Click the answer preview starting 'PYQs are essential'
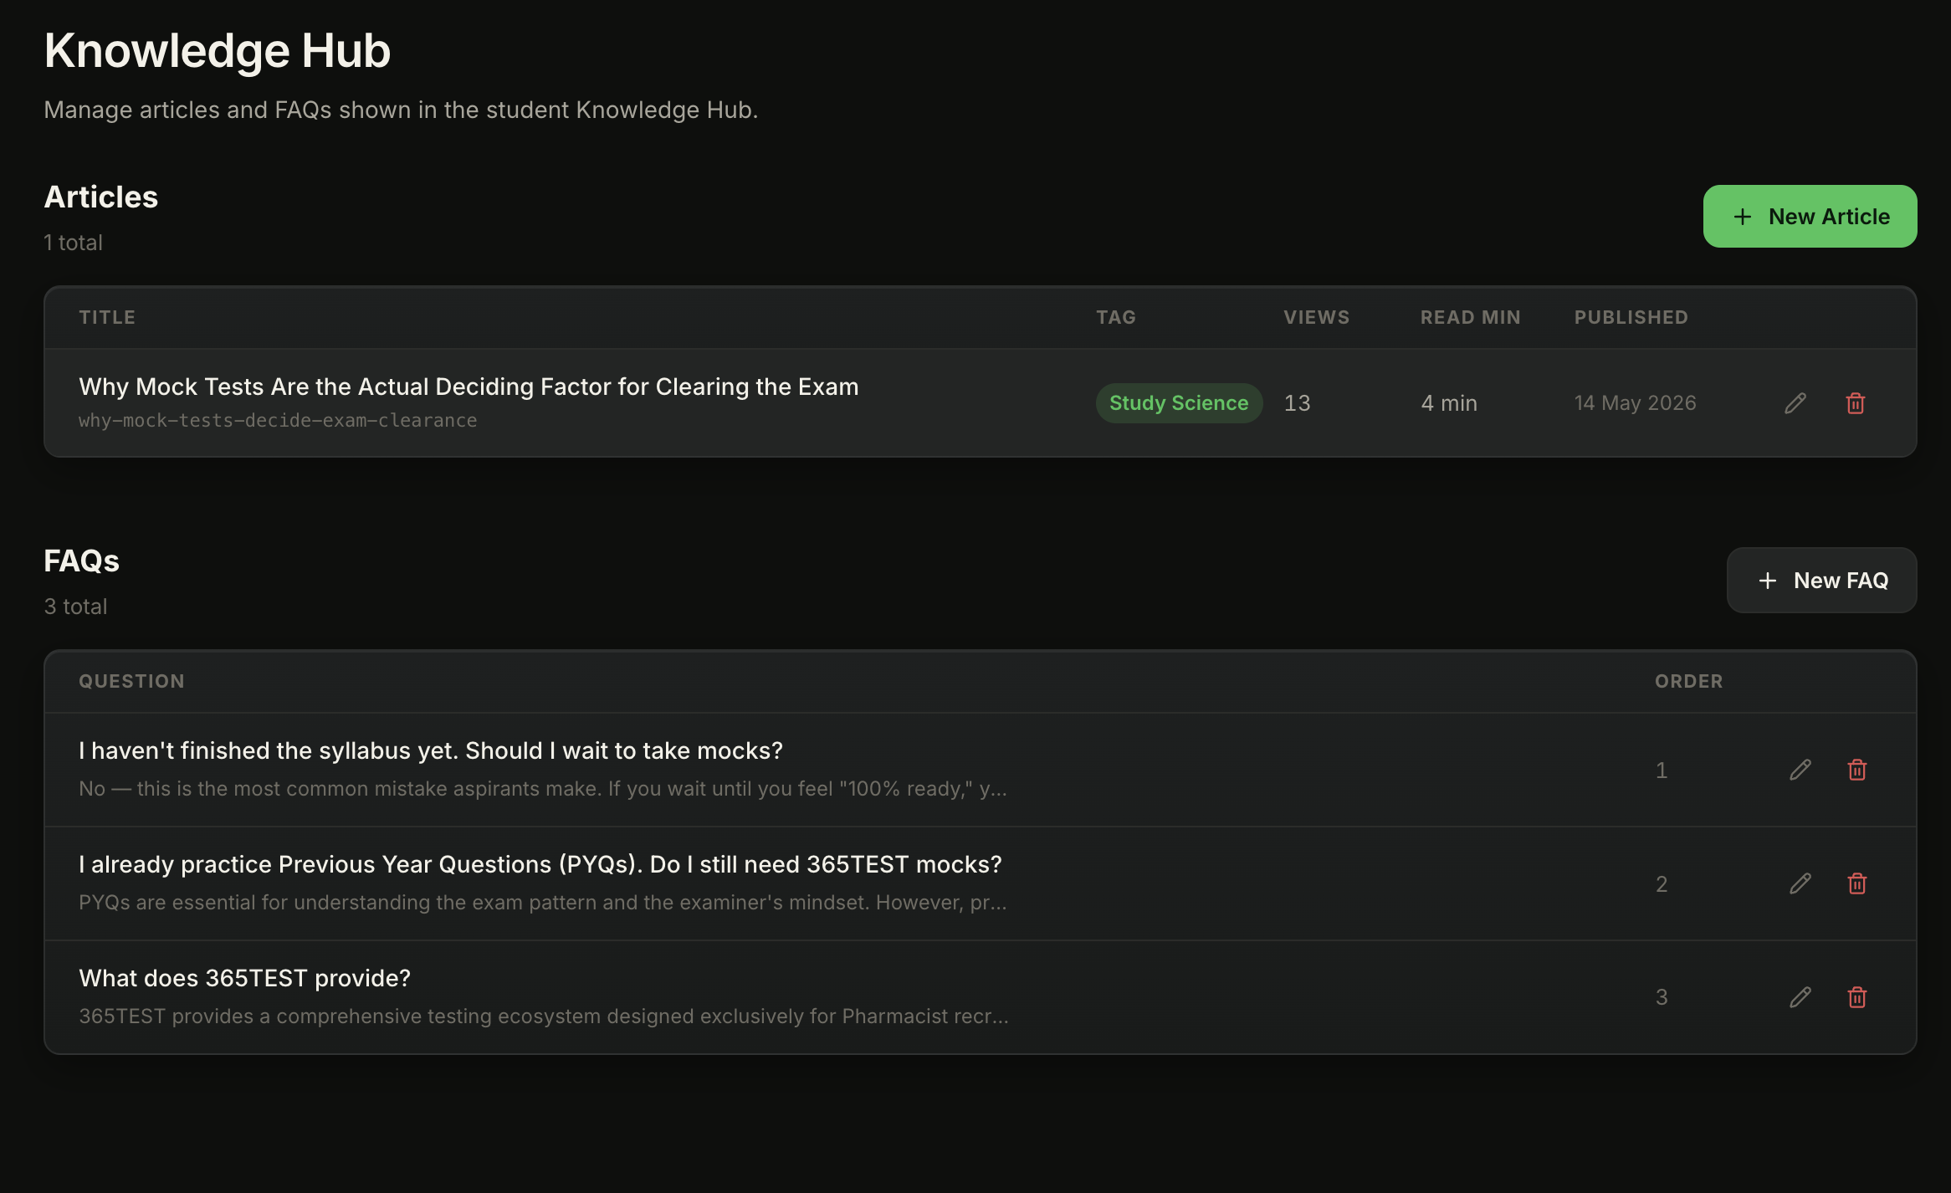1951x1193 pixels. (543, 903)
